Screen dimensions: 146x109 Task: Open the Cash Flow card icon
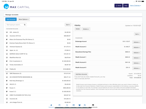click(74, 105)
